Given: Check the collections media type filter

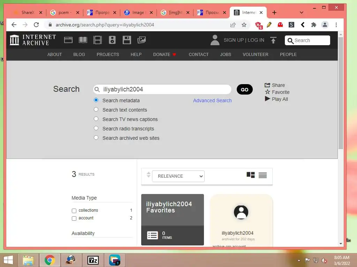Looking at the screenshot, I should (74, 211).
